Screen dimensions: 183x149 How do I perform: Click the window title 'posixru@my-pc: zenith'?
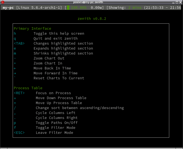88,2
